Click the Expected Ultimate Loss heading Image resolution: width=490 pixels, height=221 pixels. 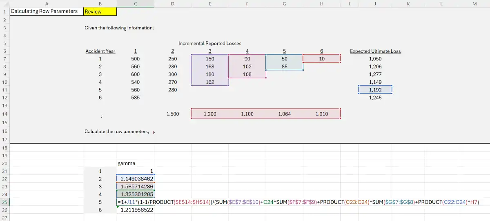[x=375, y=51]
